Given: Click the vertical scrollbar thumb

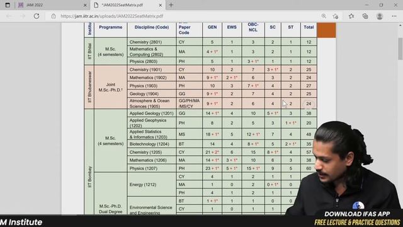Looking at the screenshot, I should [x=400, y=49].
